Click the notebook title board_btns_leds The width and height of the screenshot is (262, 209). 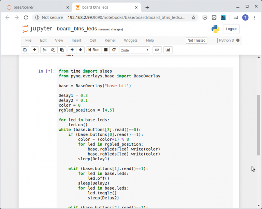point(77,29)
